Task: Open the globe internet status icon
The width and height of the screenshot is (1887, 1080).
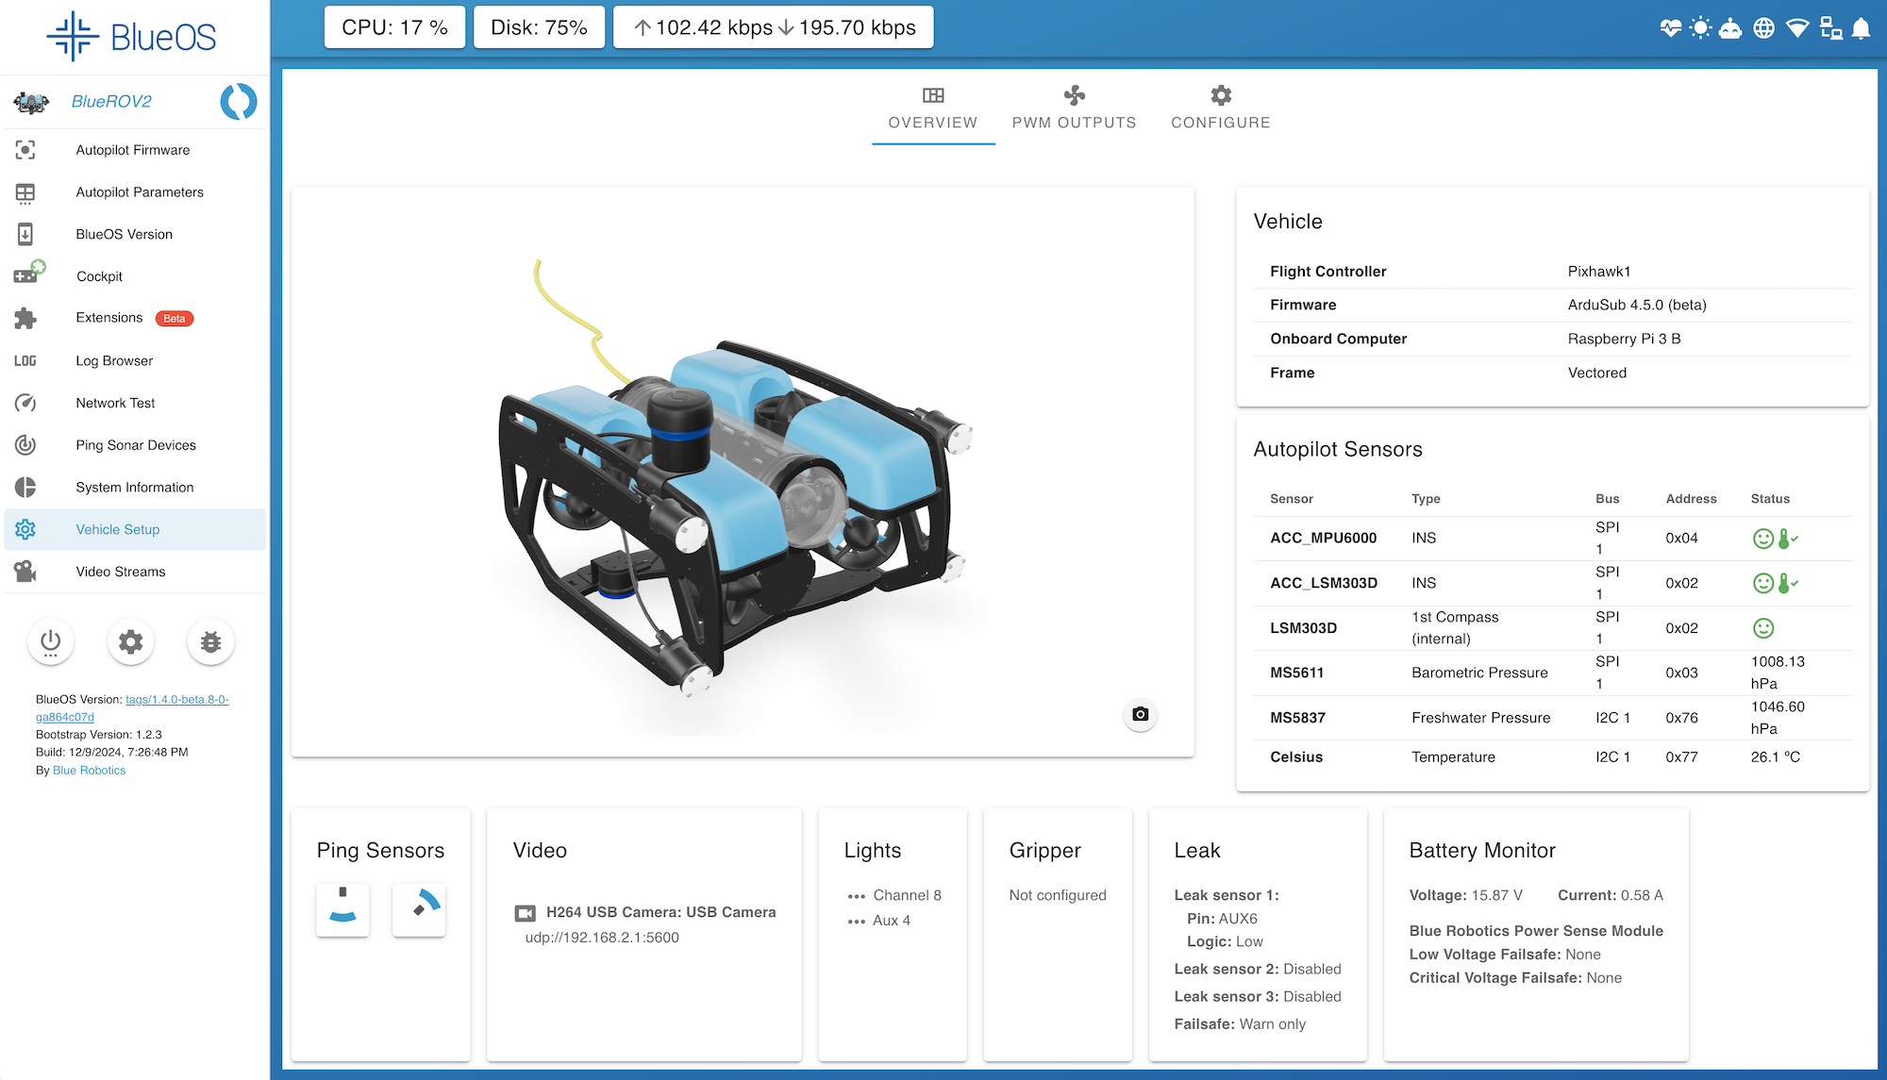Action: pos(1763,28)
